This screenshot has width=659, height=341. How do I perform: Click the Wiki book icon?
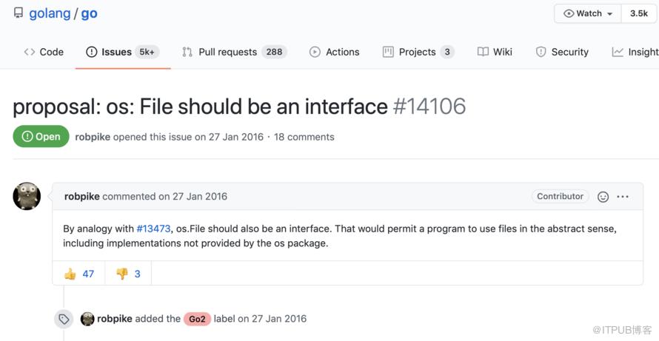pyautogui.click(x=483, y=52)
